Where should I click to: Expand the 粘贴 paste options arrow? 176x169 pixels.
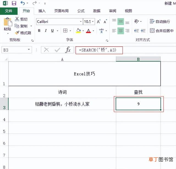[8, 33]
